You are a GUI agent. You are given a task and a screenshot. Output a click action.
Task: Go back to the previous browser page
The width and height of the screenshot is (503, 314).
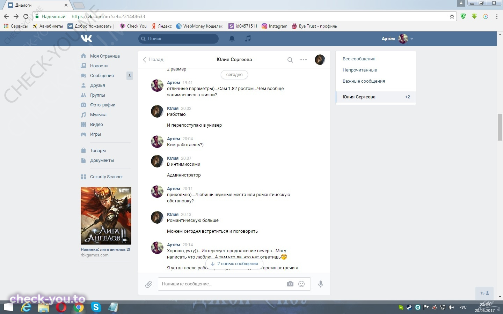coord(6,16)
